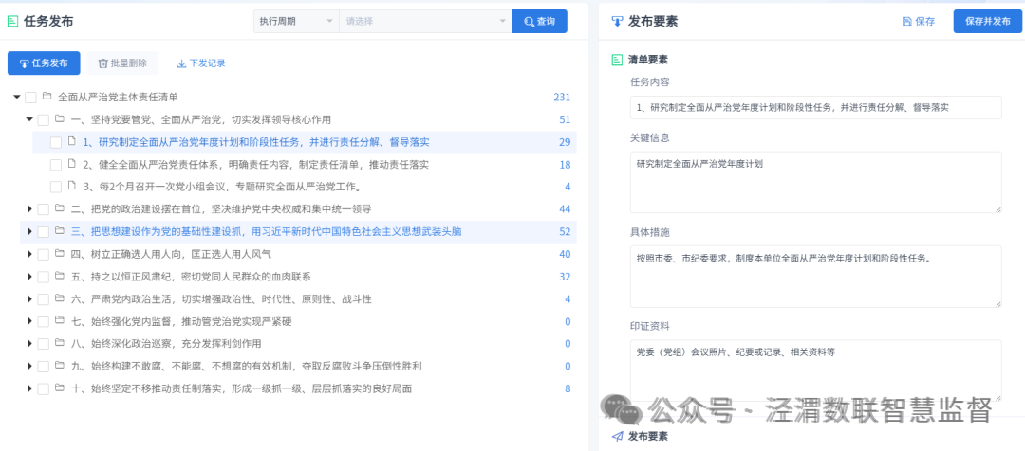Expand the 三、把思想建设 node
The height and width of the screenshot is (451, 1025).
[29, 232]
